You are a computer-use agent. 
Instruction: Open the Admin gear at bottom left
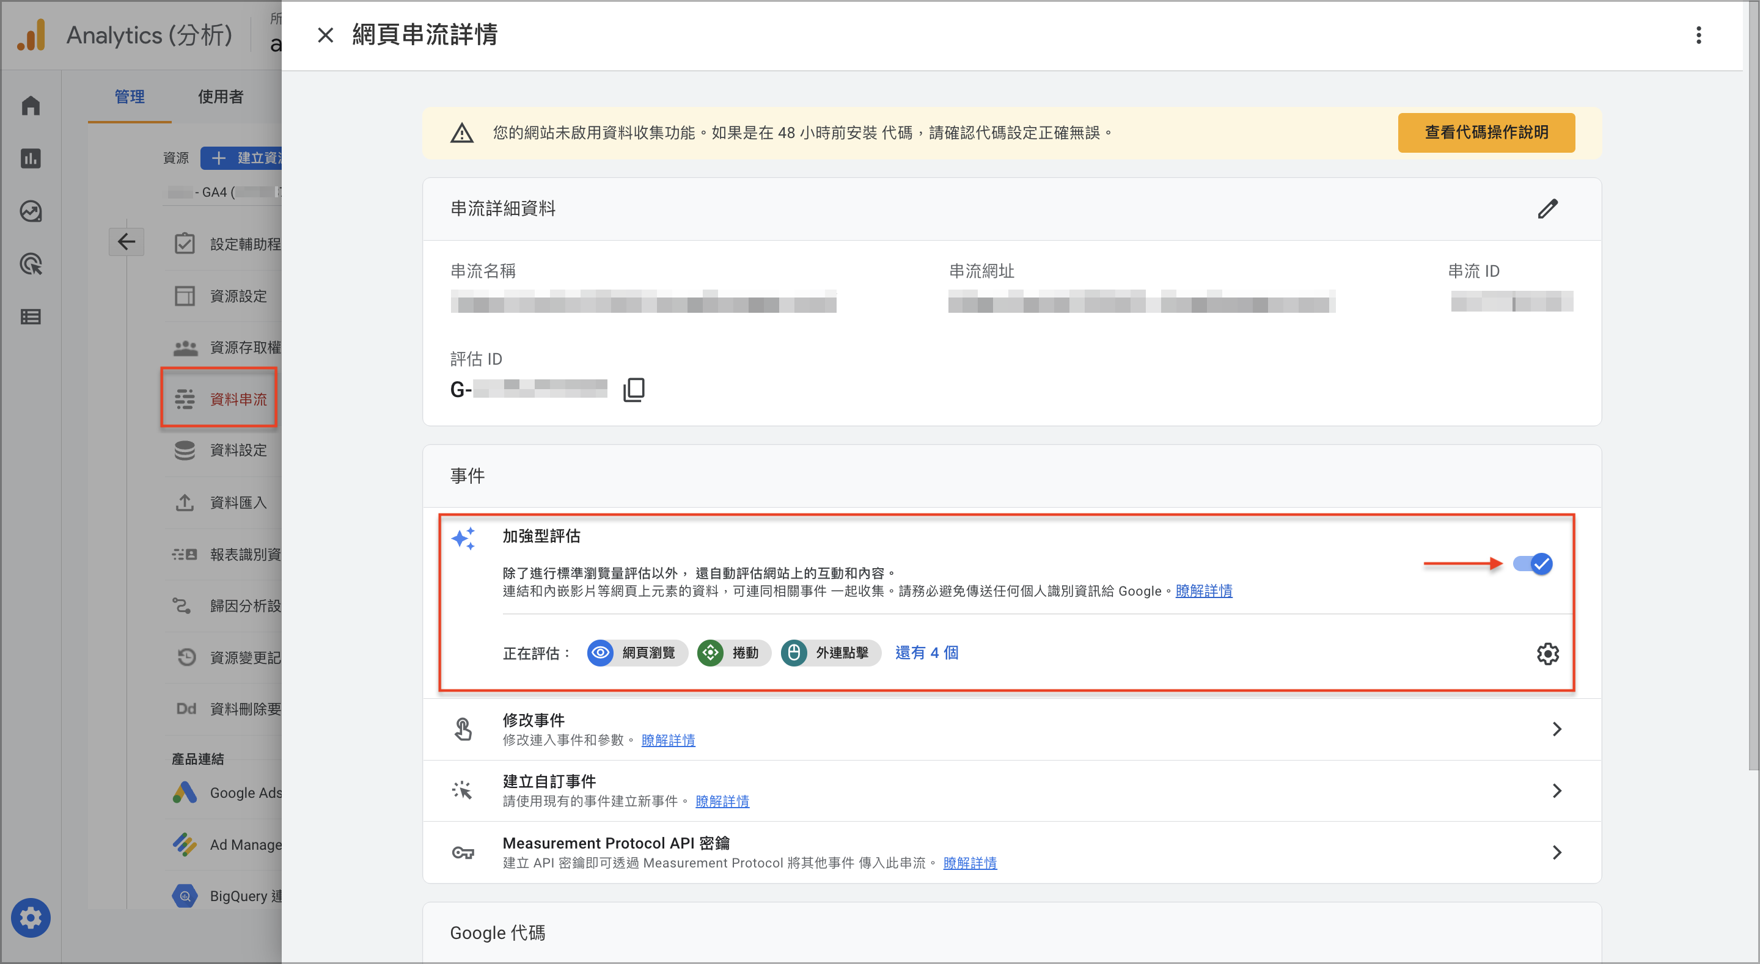(31, 918)
